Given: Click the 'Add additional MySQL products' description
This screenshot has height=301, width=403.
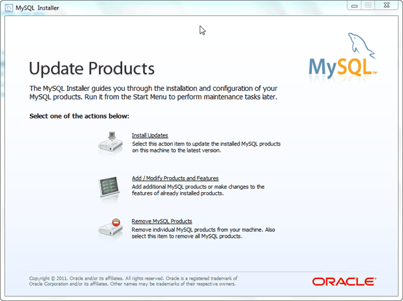Looking at the screenshot, I should point(198,190).
